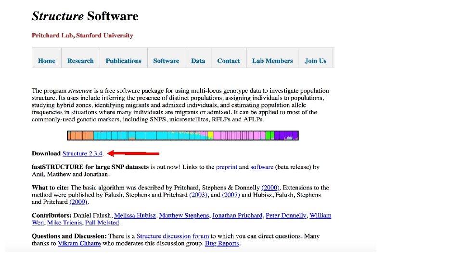
Task: Open the Structure discussion forum link
Action: click(x=173, y=236)
